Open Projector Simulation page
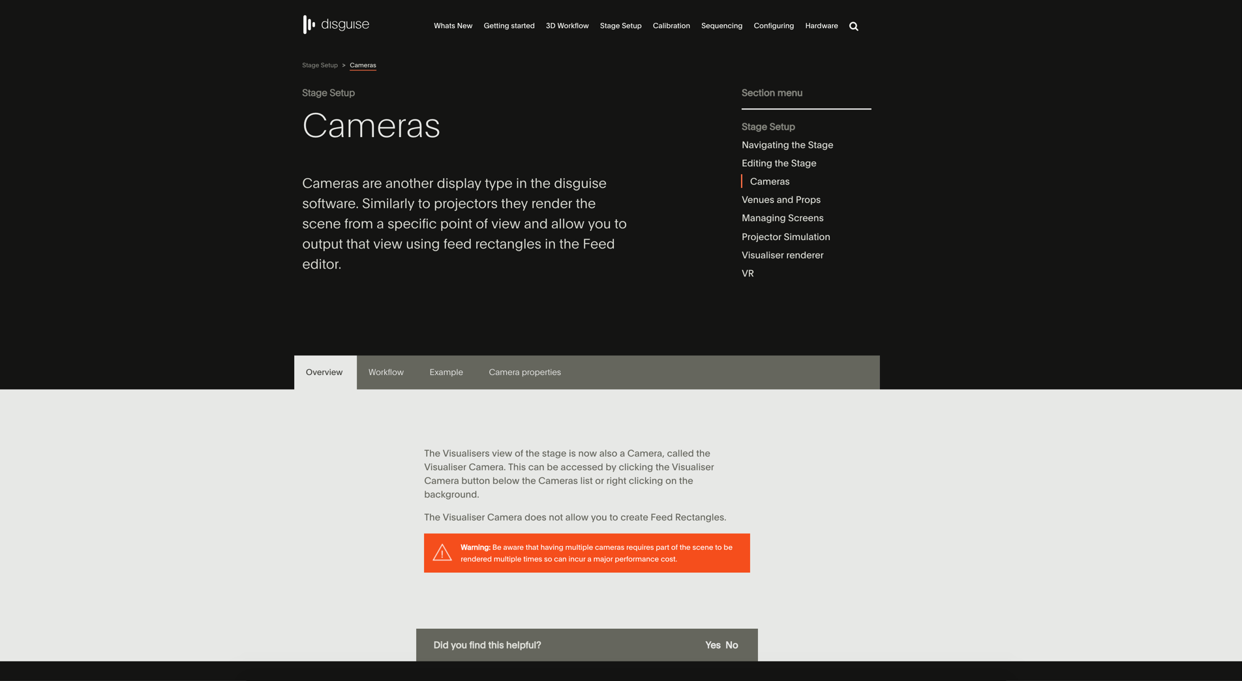This screenshot has width=1242, height=681. pyautogui.click(x=785, y=237)
